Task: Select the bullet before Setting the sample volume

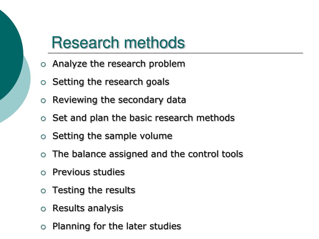Action: 43,137
